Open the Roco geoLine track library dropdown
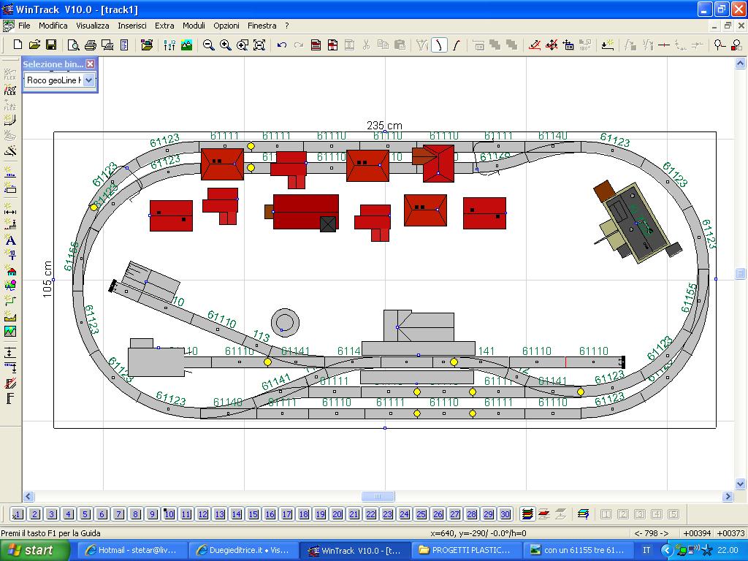This screenshot has width=748, height=561. point(89,80)
